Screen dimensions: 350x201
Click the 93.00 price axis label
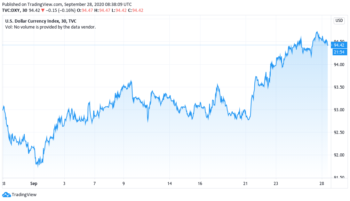[339, 110]
